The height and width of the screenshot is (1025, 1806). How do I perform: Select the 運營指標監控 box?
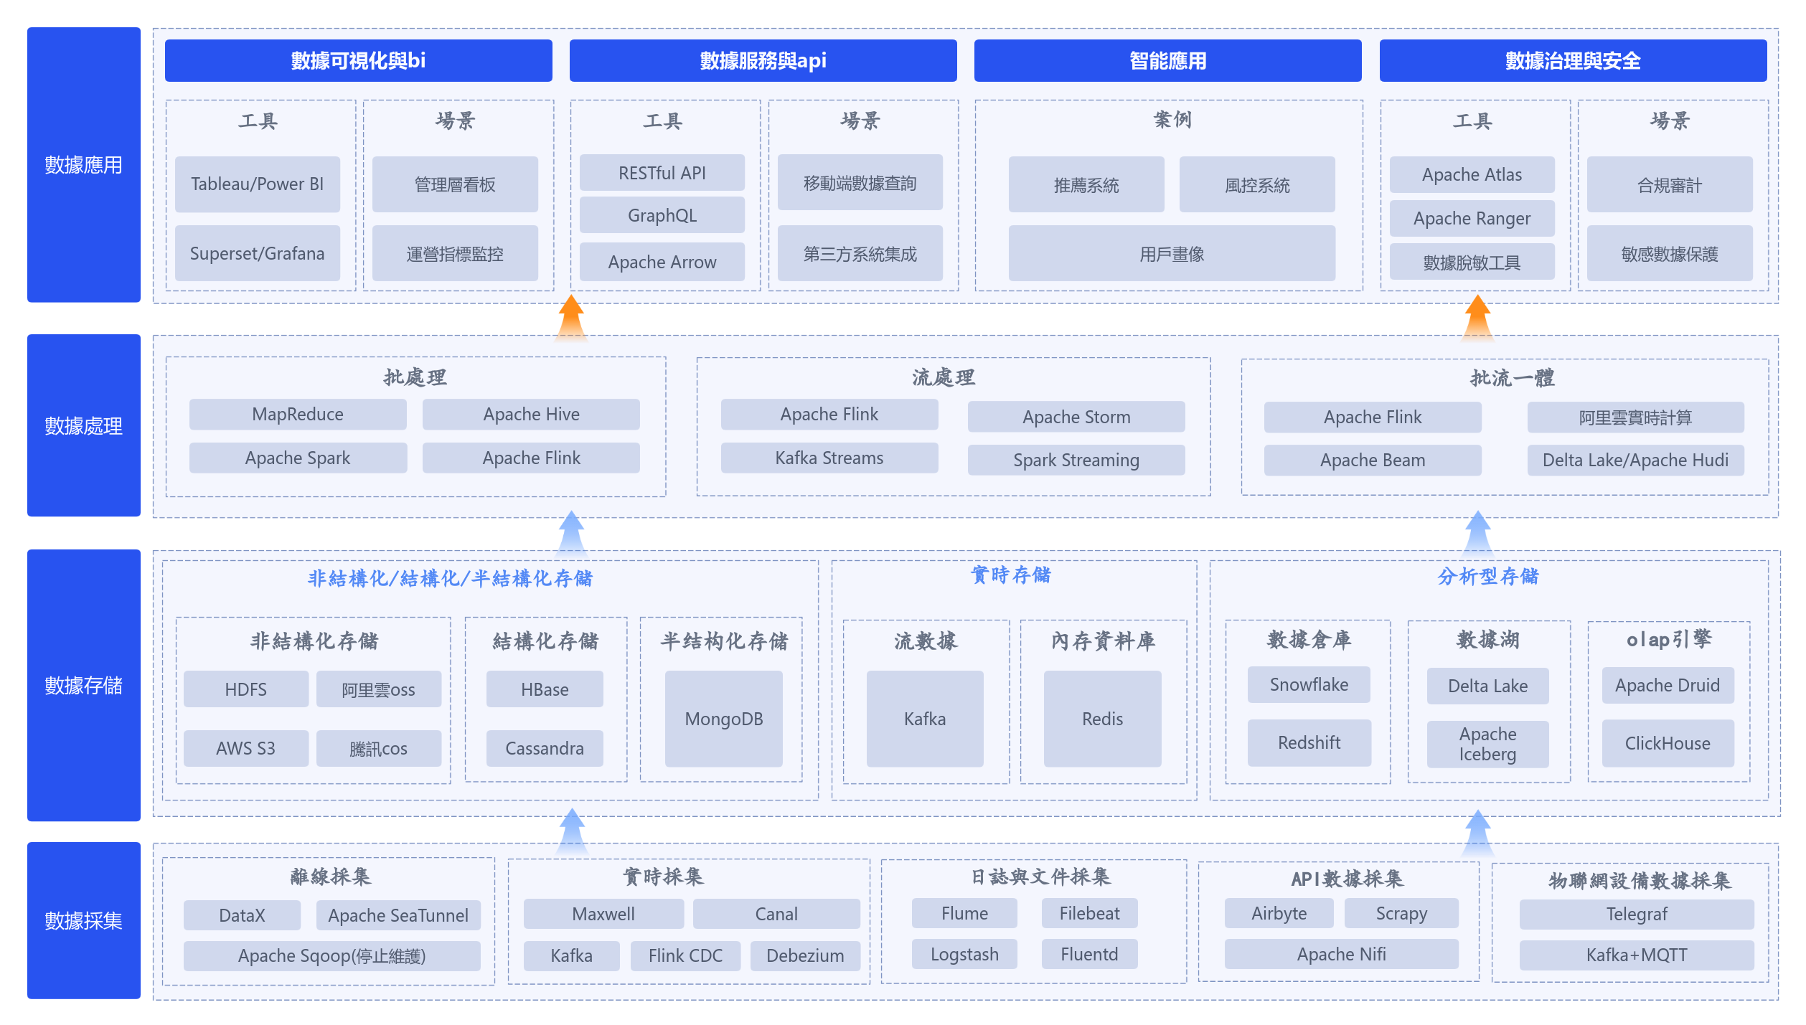[455, 253]
